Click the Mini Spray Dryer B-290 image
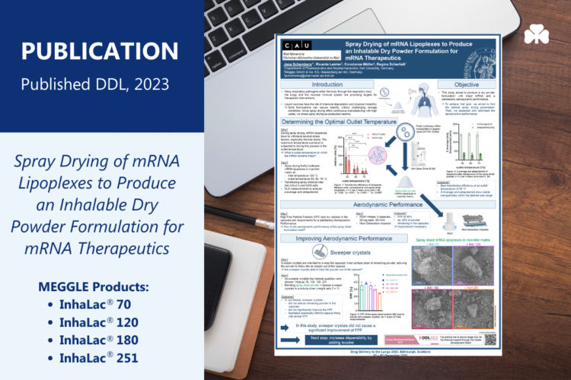Screen dimensions: 571x380 point(419,154)
